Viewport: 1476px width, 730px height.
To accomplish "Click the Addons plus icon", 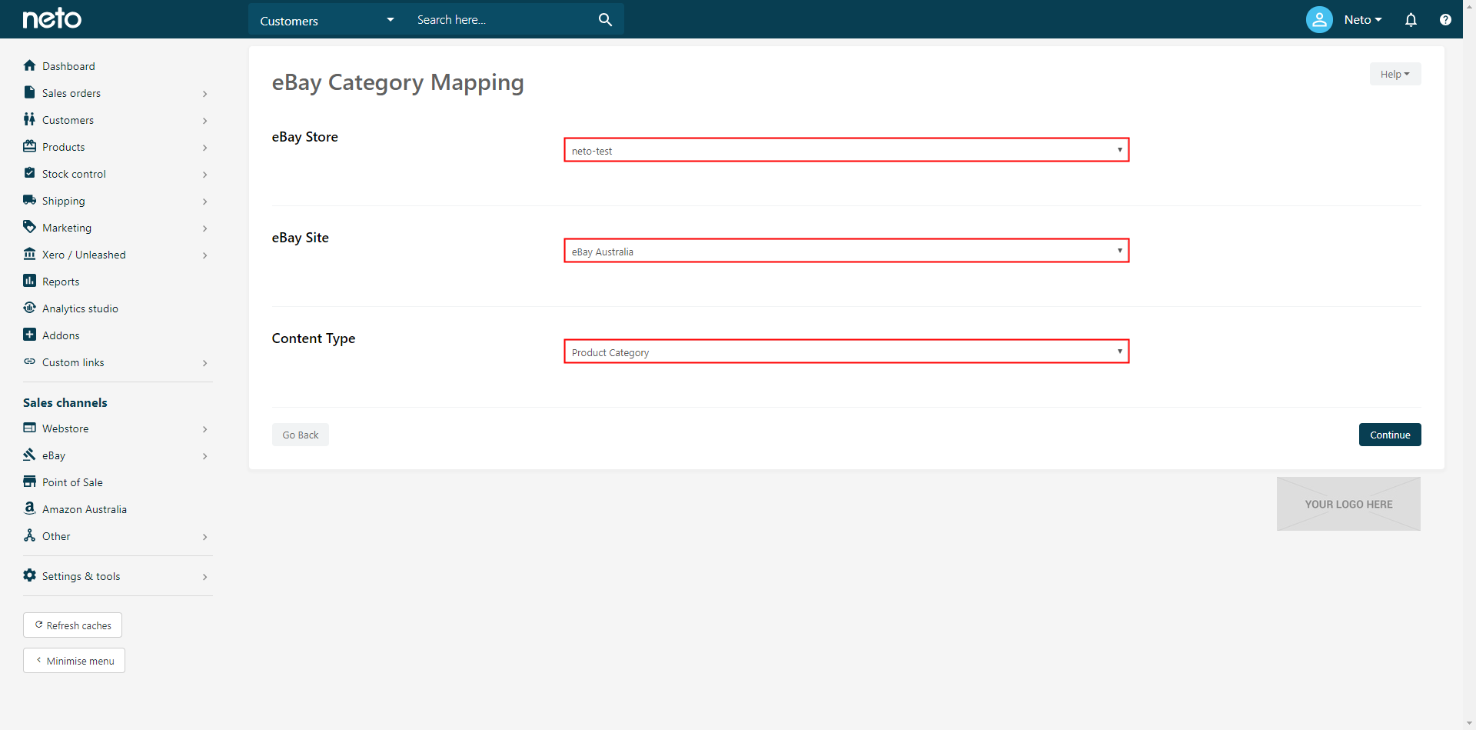I will pos(29,335).
